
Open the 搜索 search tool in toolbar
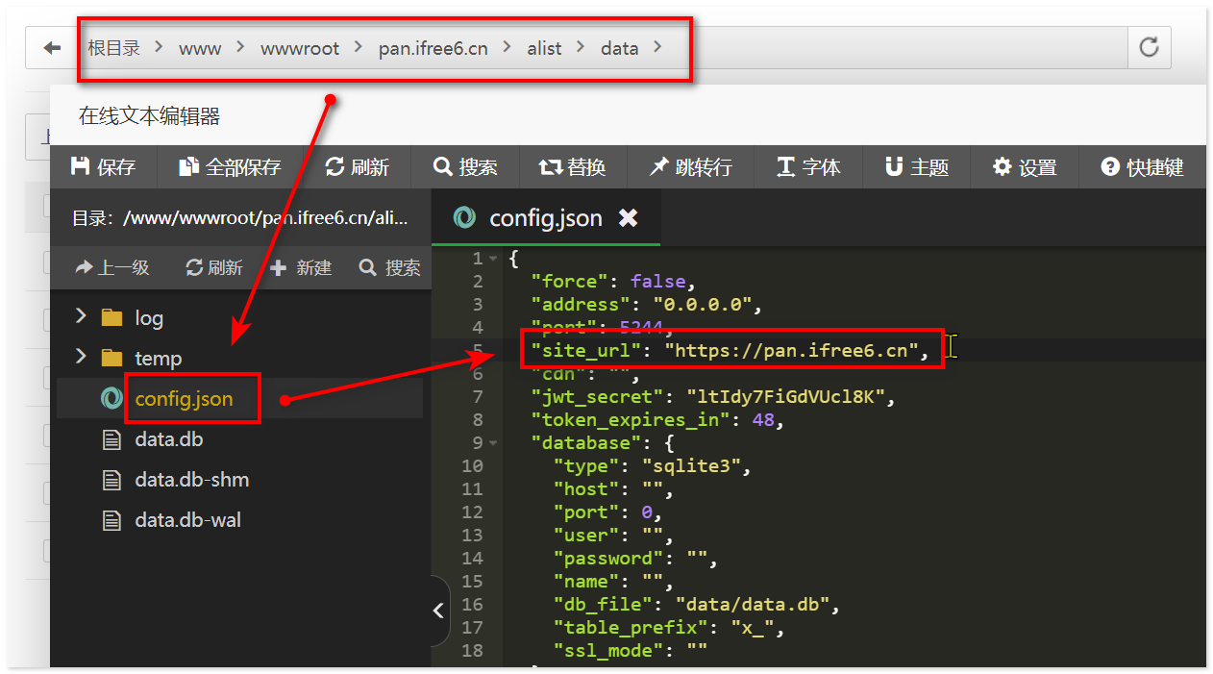point(465,167)
